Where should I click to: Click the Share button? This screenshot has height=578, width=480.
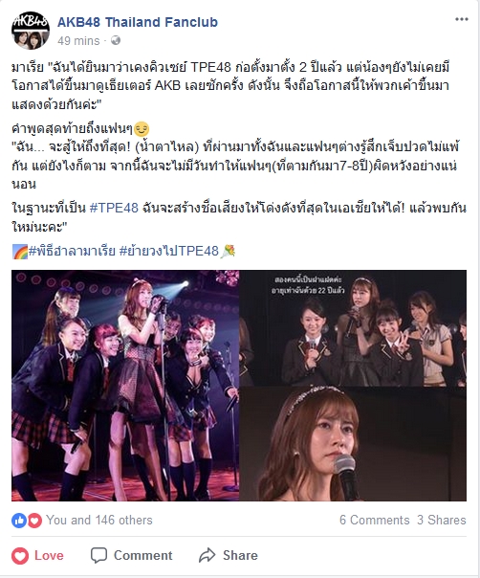[228, 556]
